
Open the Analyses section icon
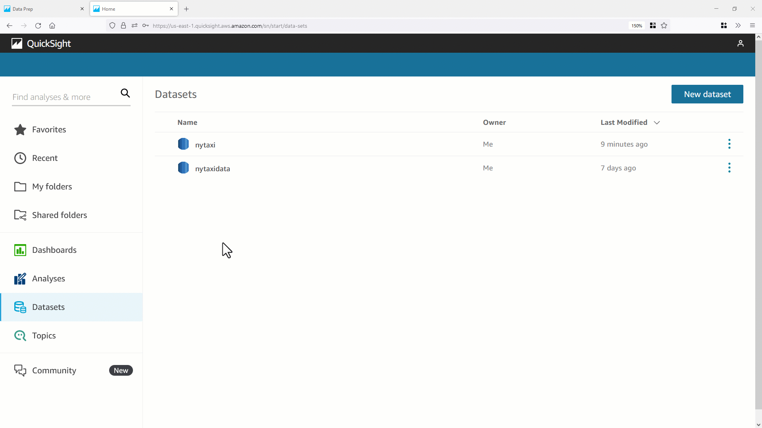coord(19,279)
